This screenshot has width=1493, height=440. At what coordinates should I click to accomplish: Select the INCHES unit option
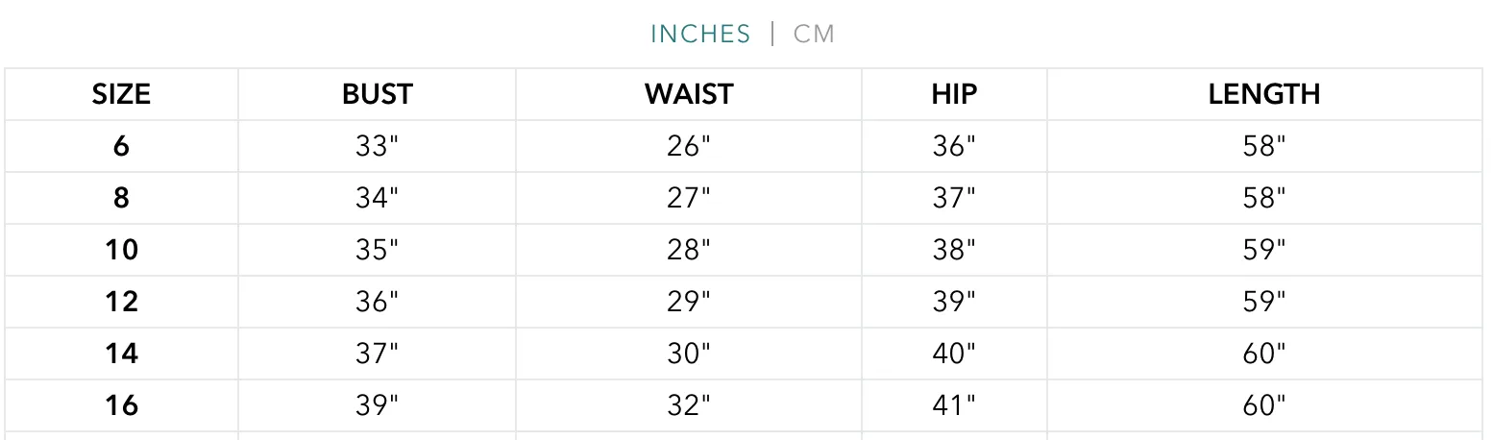(700, 34)
